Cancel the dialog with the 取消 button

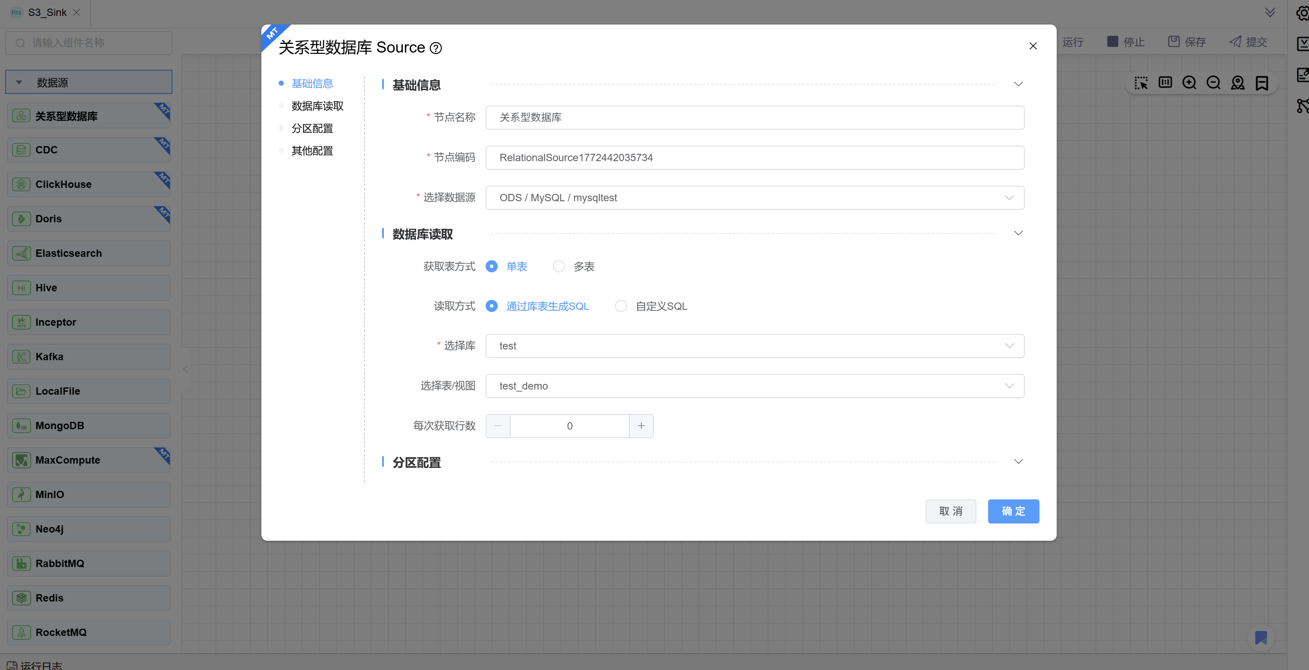click(x=951, y=511)
